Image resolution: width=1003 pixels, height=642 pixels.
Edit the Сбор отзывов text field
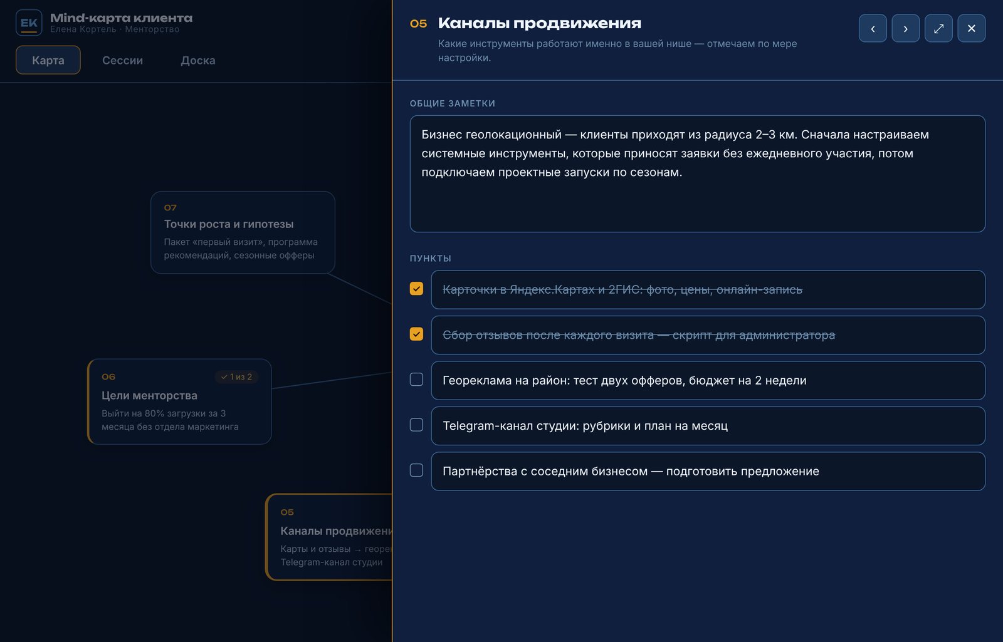click(x=708, y=335)
